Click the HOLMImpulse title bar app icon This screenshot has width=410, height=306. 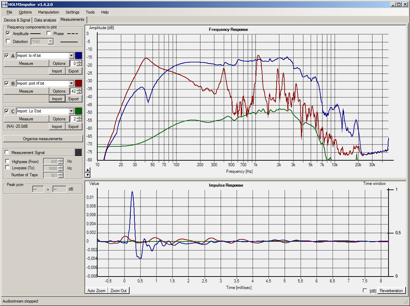[x=5, y=5]
